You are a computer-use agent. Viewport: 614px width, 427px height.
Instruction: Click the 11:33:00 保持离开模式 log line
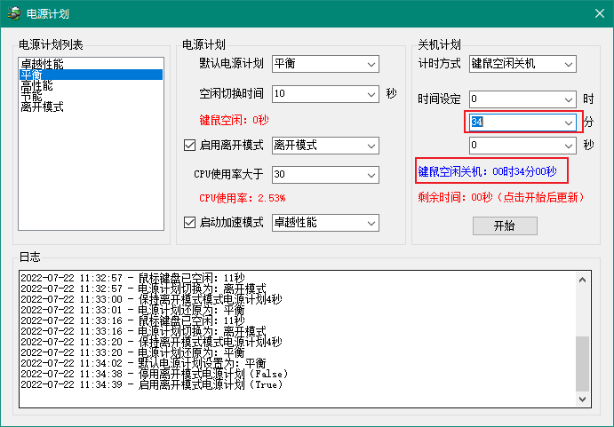[152, 299]
